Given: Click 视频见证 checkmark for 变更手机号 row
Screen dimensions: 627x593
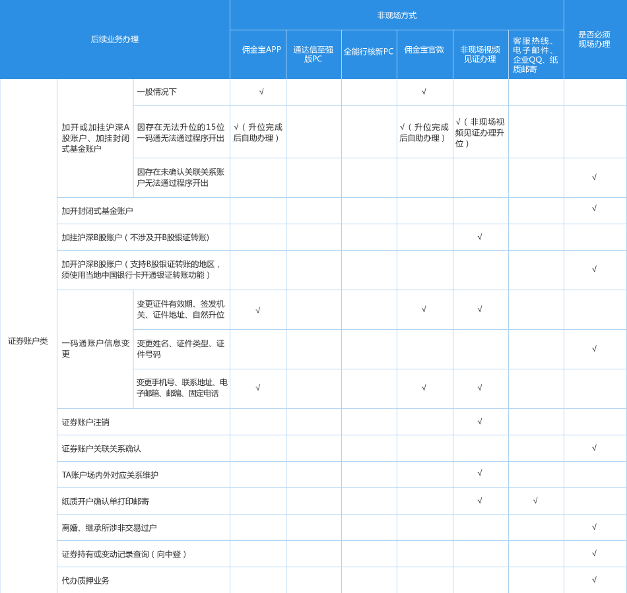Looking at the screenshot, I should (x=480, y=388).
